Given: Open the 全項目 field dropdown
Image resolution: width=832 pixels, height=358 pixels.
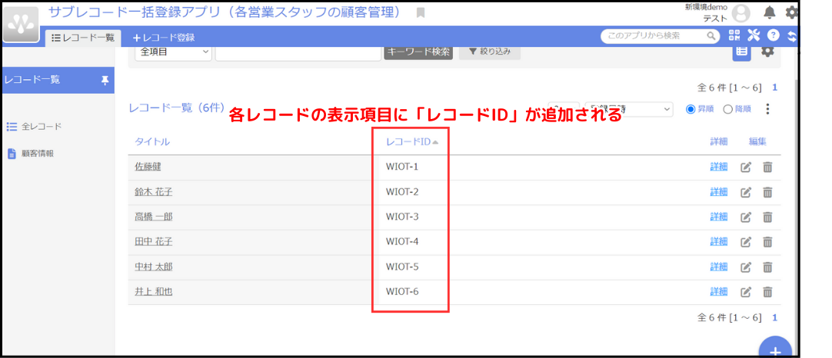Looking at the screenshot, I should point(173,52).
